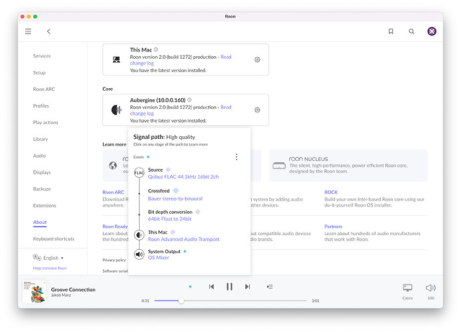
Task: Open the queue icon in the player bar
Action: [x=270, y=287]
